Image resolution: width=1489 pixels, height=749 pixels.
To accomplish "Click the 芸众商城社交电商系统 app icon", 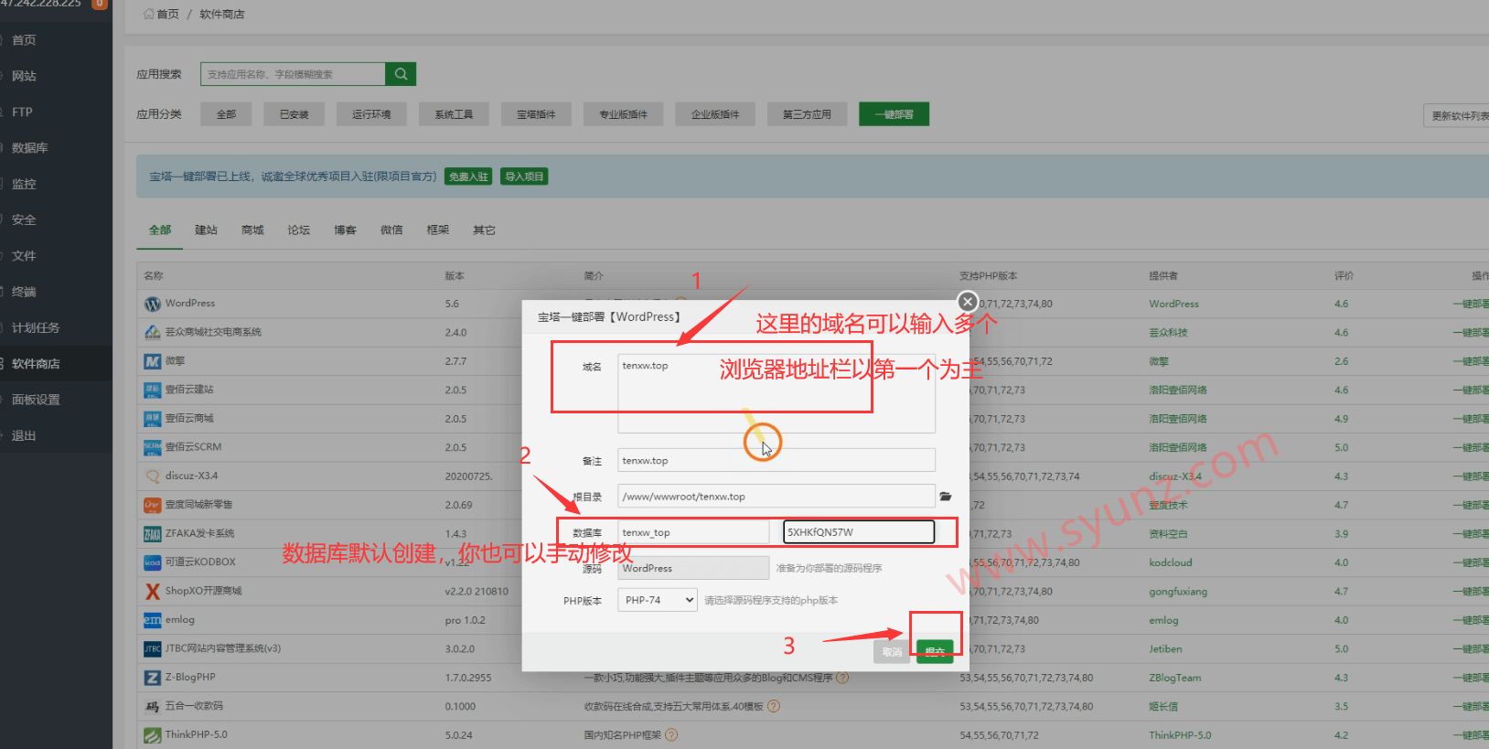I will point(153,332).
